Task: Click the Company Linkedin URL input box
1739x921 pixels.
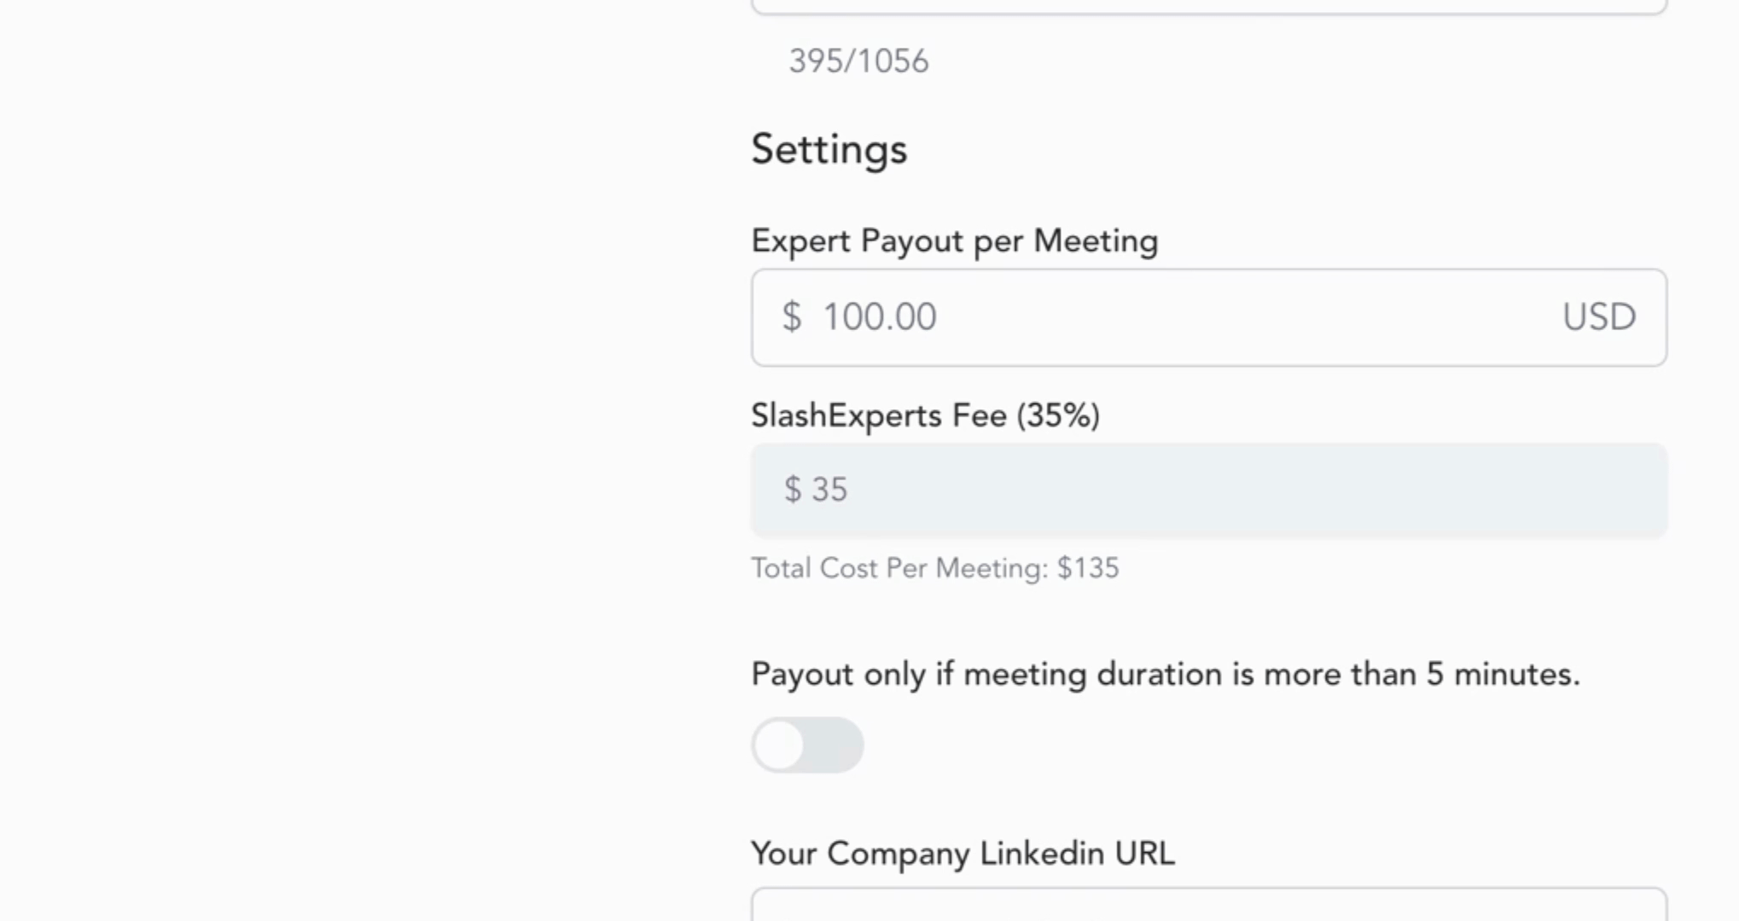Action: [1207, 906]
